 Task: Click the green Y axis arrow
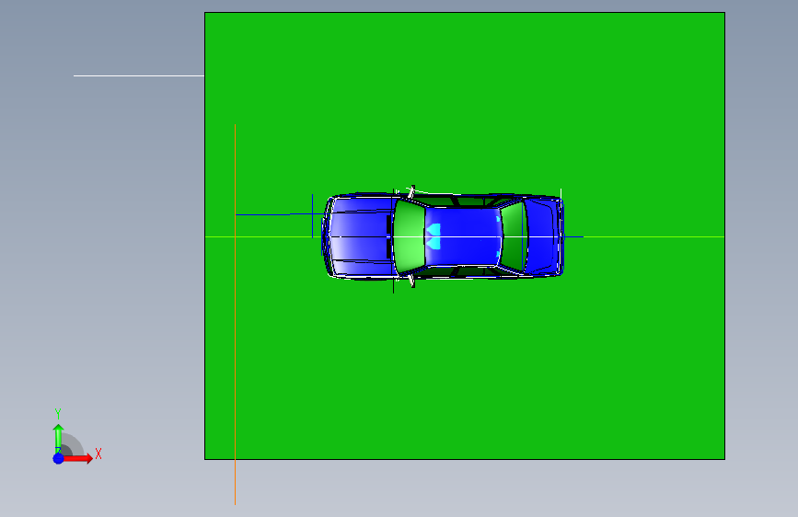pos(58,437)
